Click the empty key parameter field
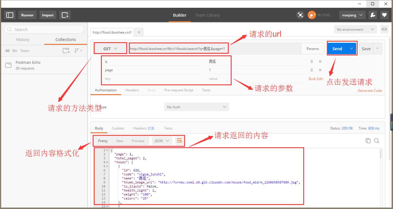Screen dimensions: 393x209 point(152,79)
